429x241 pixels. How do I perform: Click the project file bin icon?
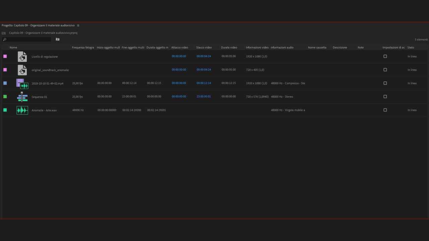click(x=4, y=33)
